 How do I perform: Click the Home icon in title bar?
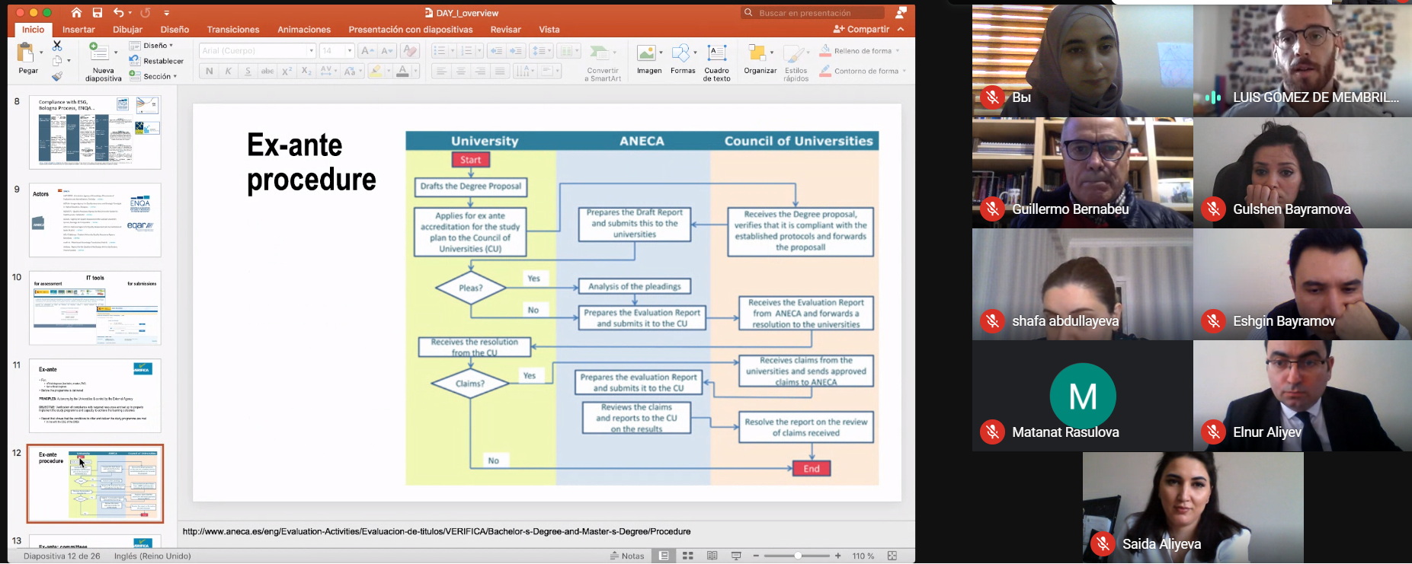tap(76, 12)
